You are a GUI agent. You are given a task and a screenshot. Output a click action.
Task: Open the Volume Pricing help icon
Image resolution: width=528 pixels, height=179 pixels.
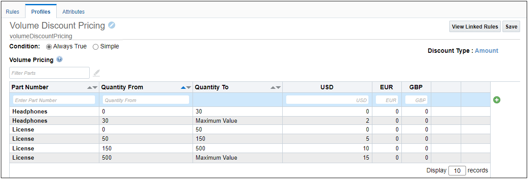59,60
